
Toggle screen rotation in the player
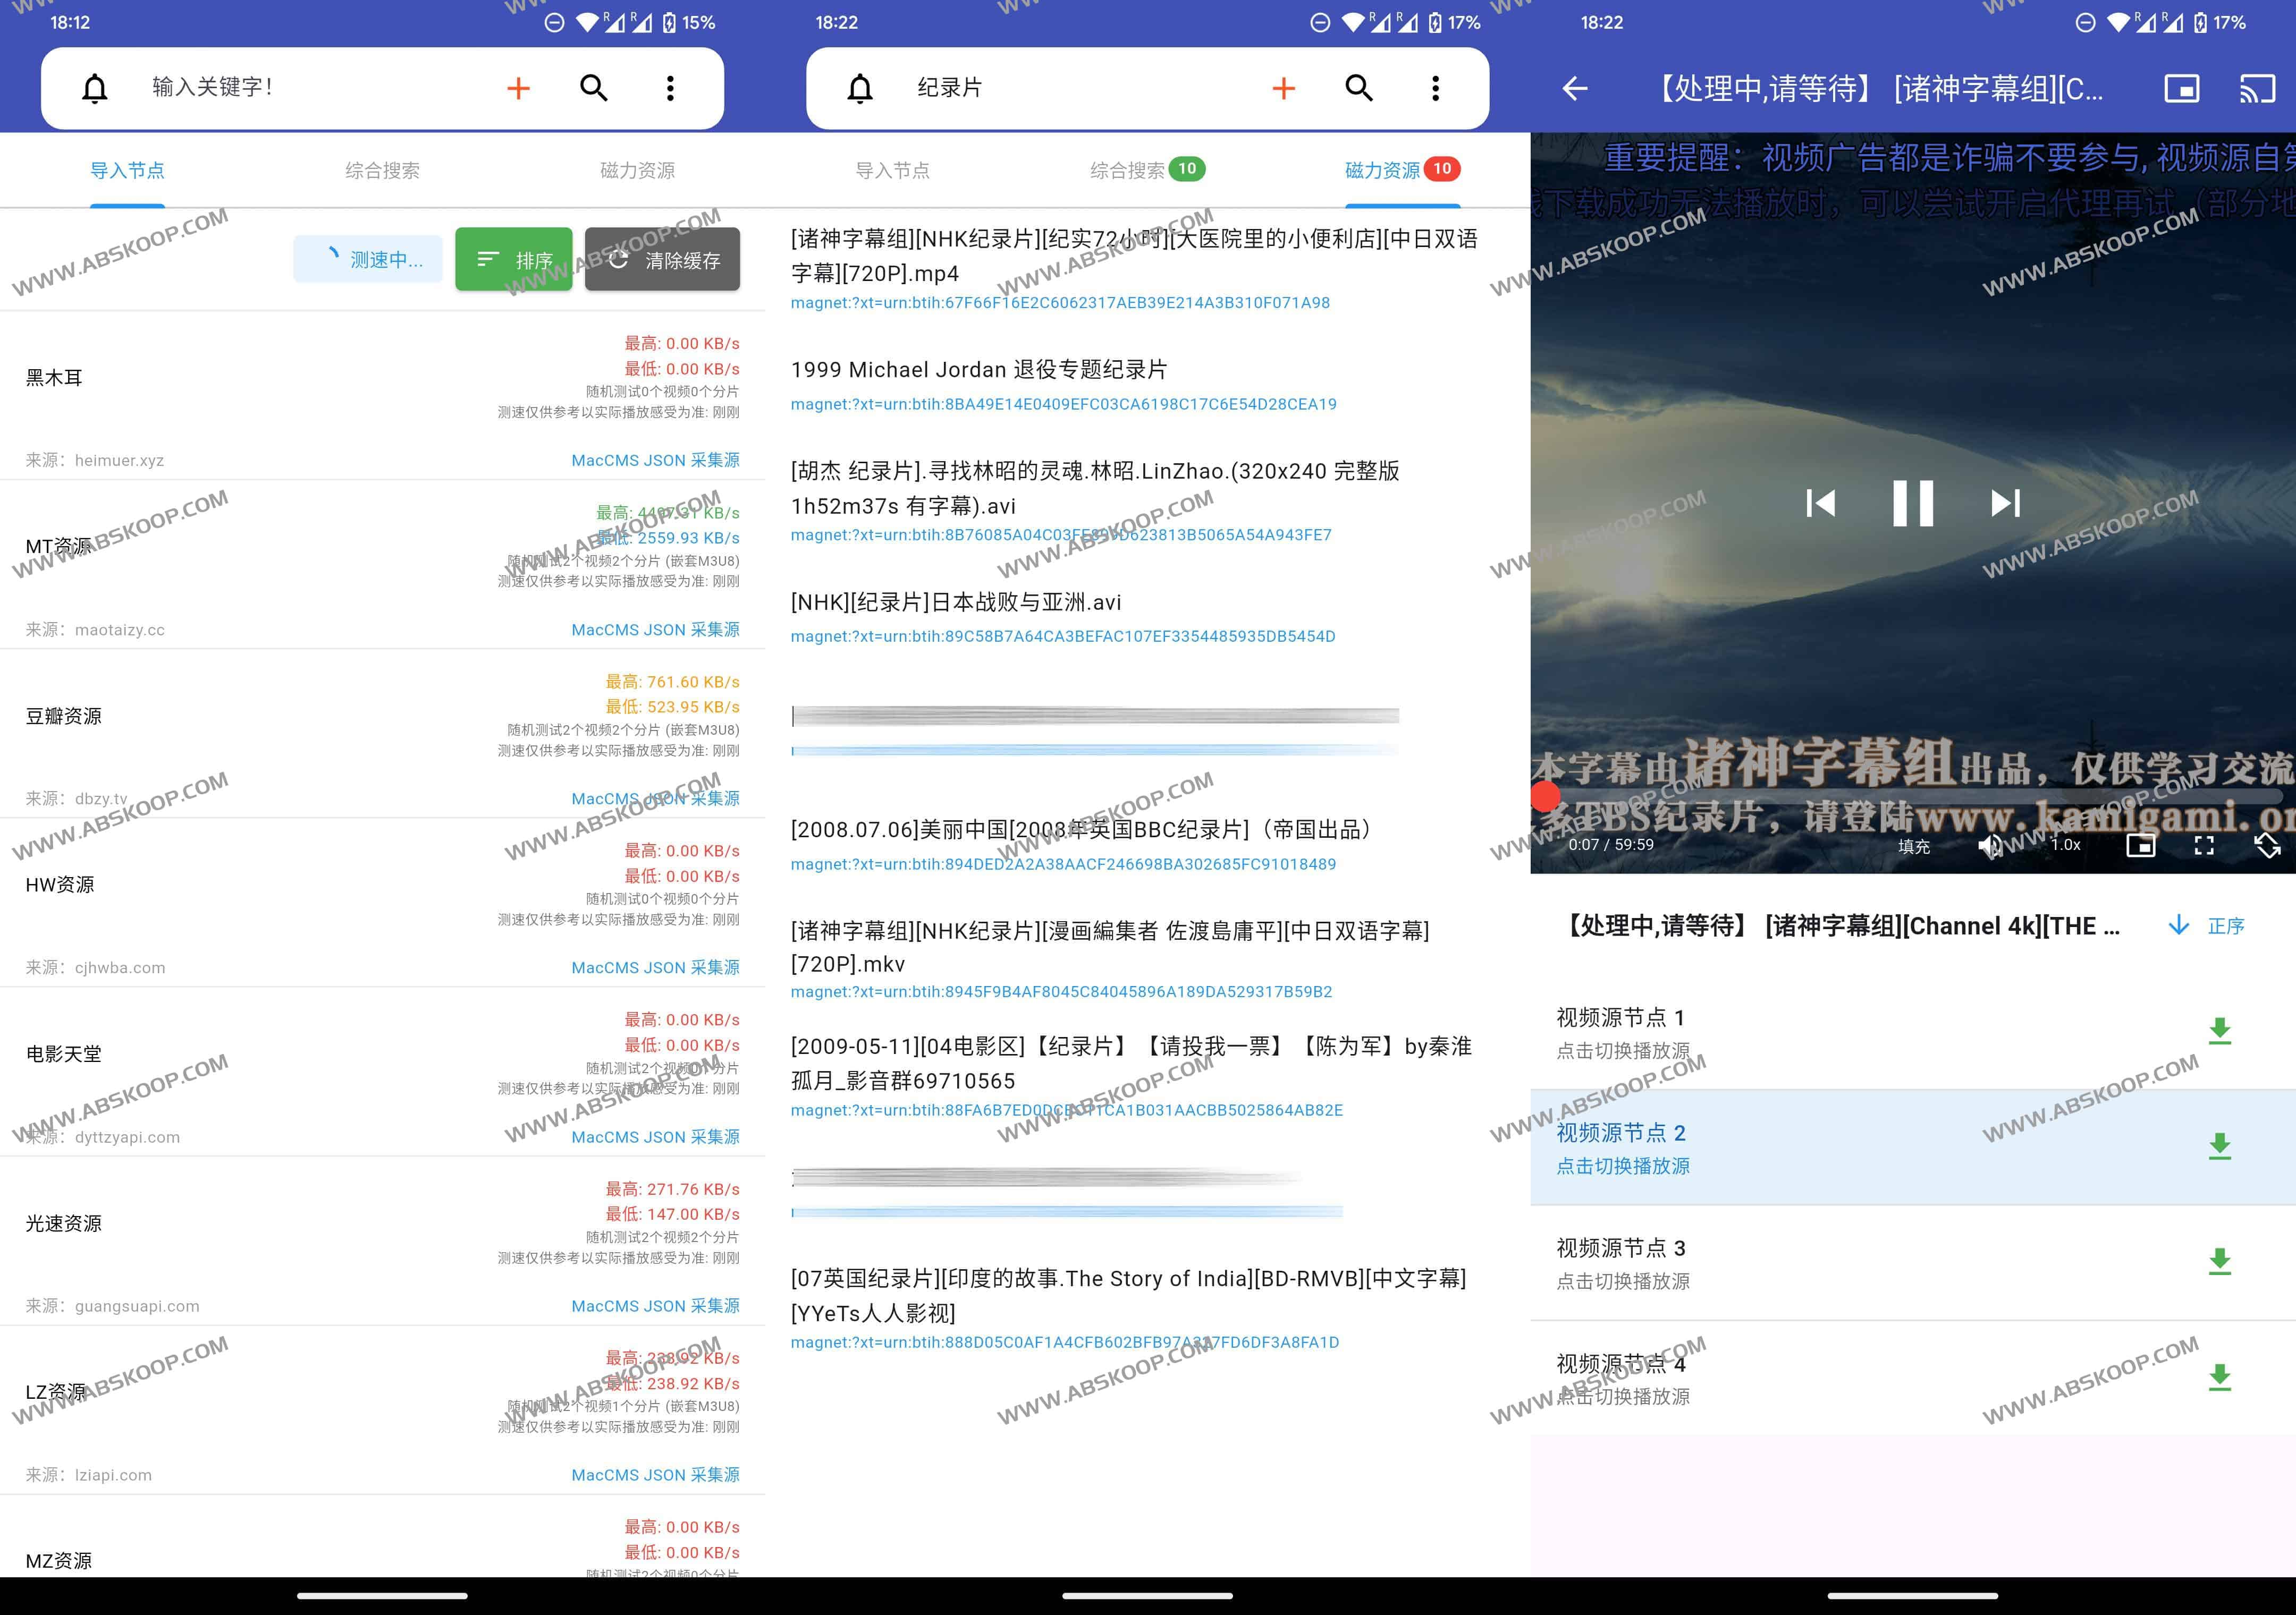click(2269, 845)
